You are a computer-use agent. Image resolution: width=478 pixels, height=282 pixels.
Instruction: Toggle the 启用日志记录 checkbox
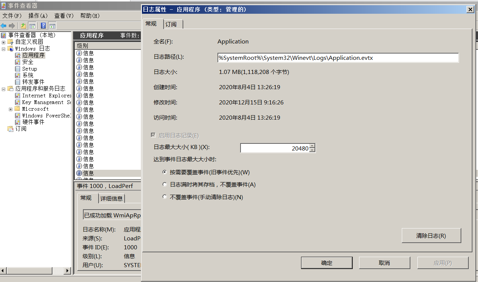[153, 135]
